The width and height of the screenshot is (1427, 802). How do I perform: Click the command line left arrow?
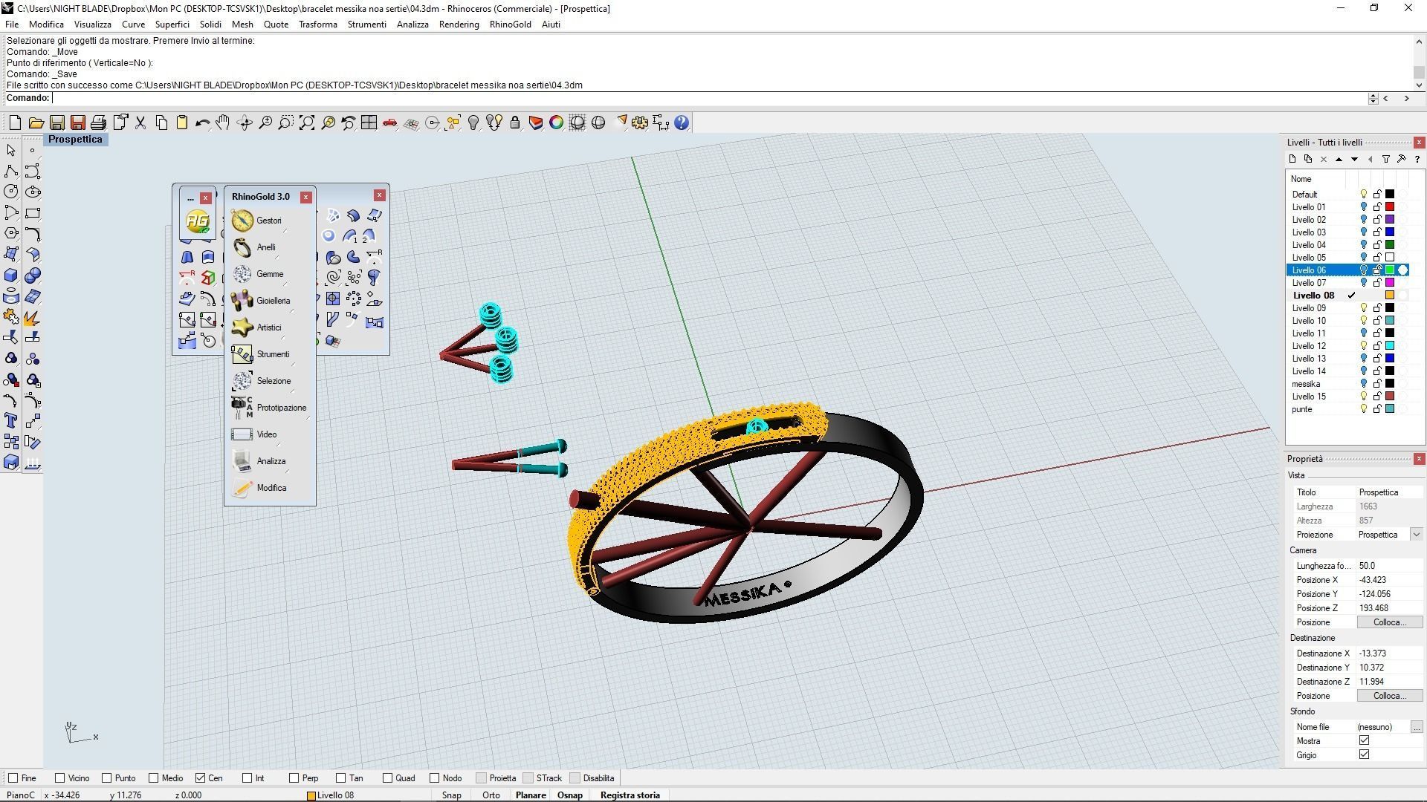(x=1385, y=98)
